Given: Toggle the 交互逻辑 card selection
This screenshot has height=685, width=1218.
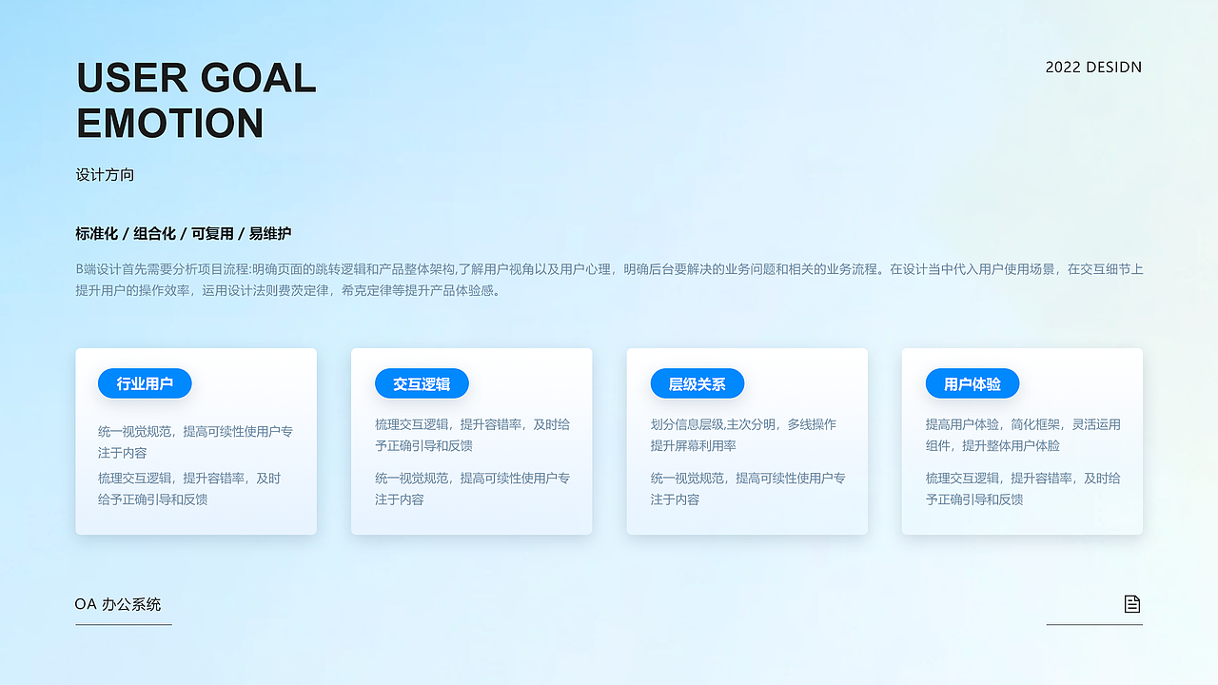Looking at the screenshot, I should [472, 440].
